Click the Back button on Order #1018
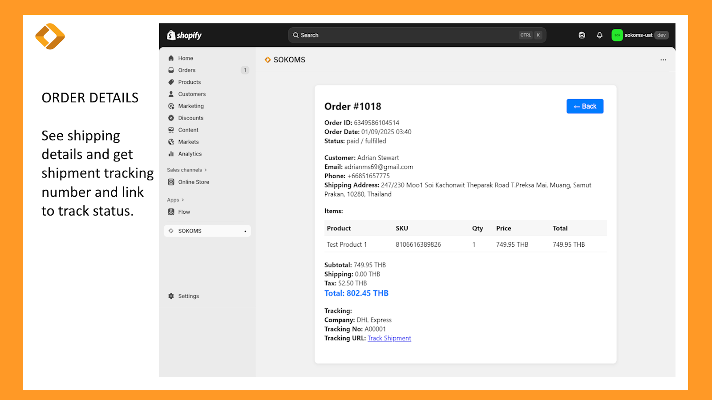This screenshot has height=400, width=712. click(x=584, y=106)
